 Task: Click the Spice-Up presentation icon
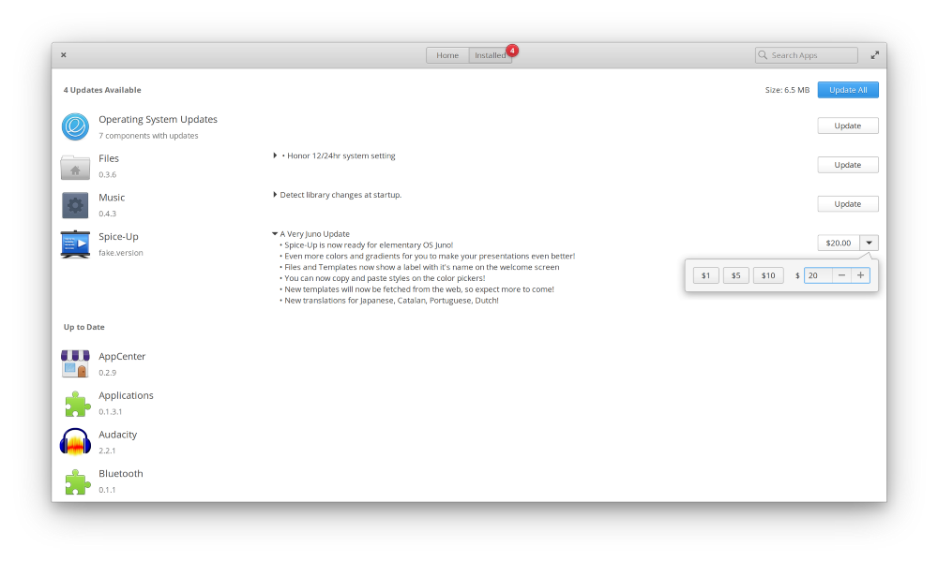[75, 244]
